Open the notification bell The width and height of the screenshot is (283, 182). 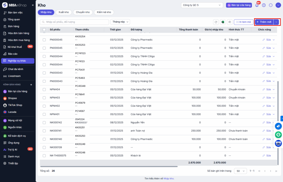point(257,5)
